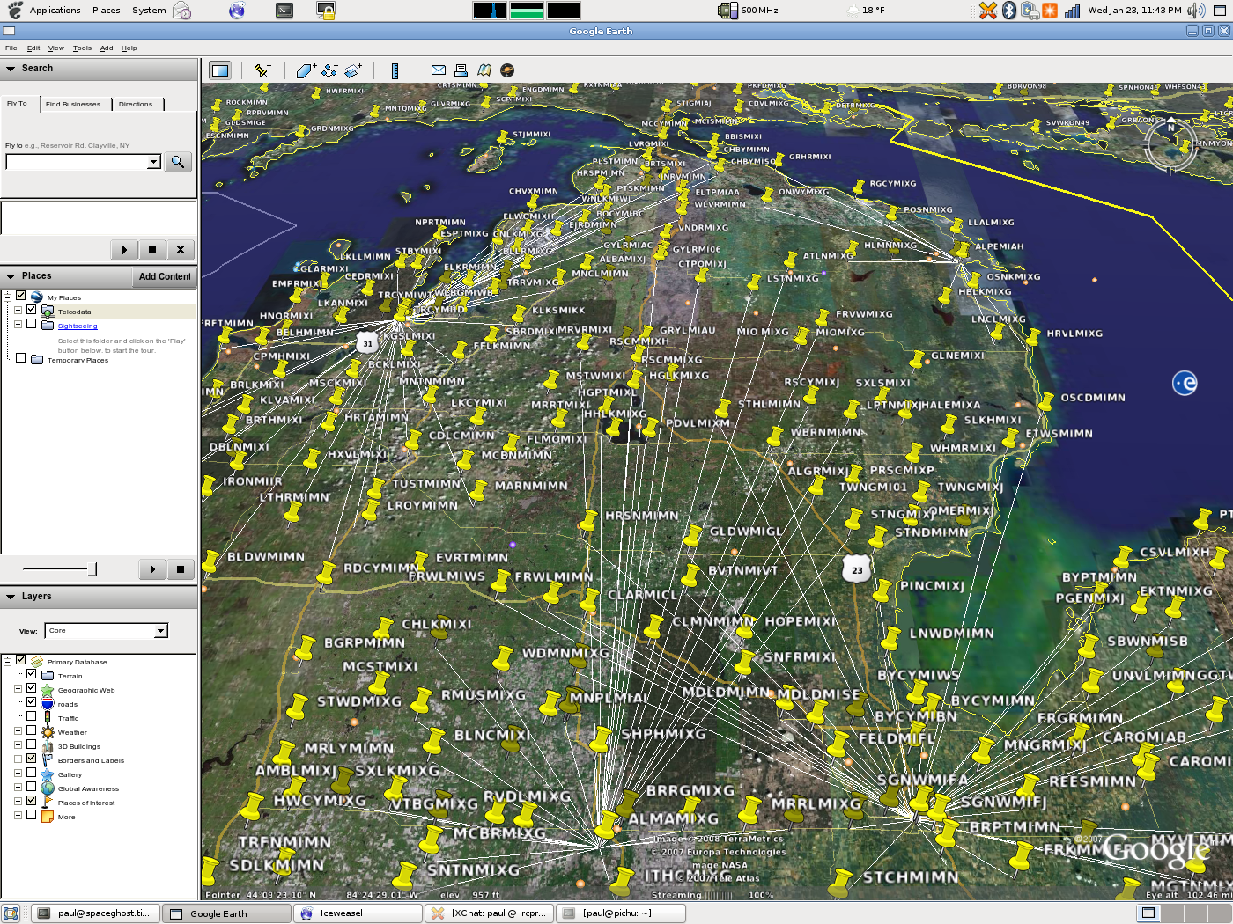Select the GLDWMIGL pushpin placemark
This screenshot has width=1233, height=924.
(693, 534)
